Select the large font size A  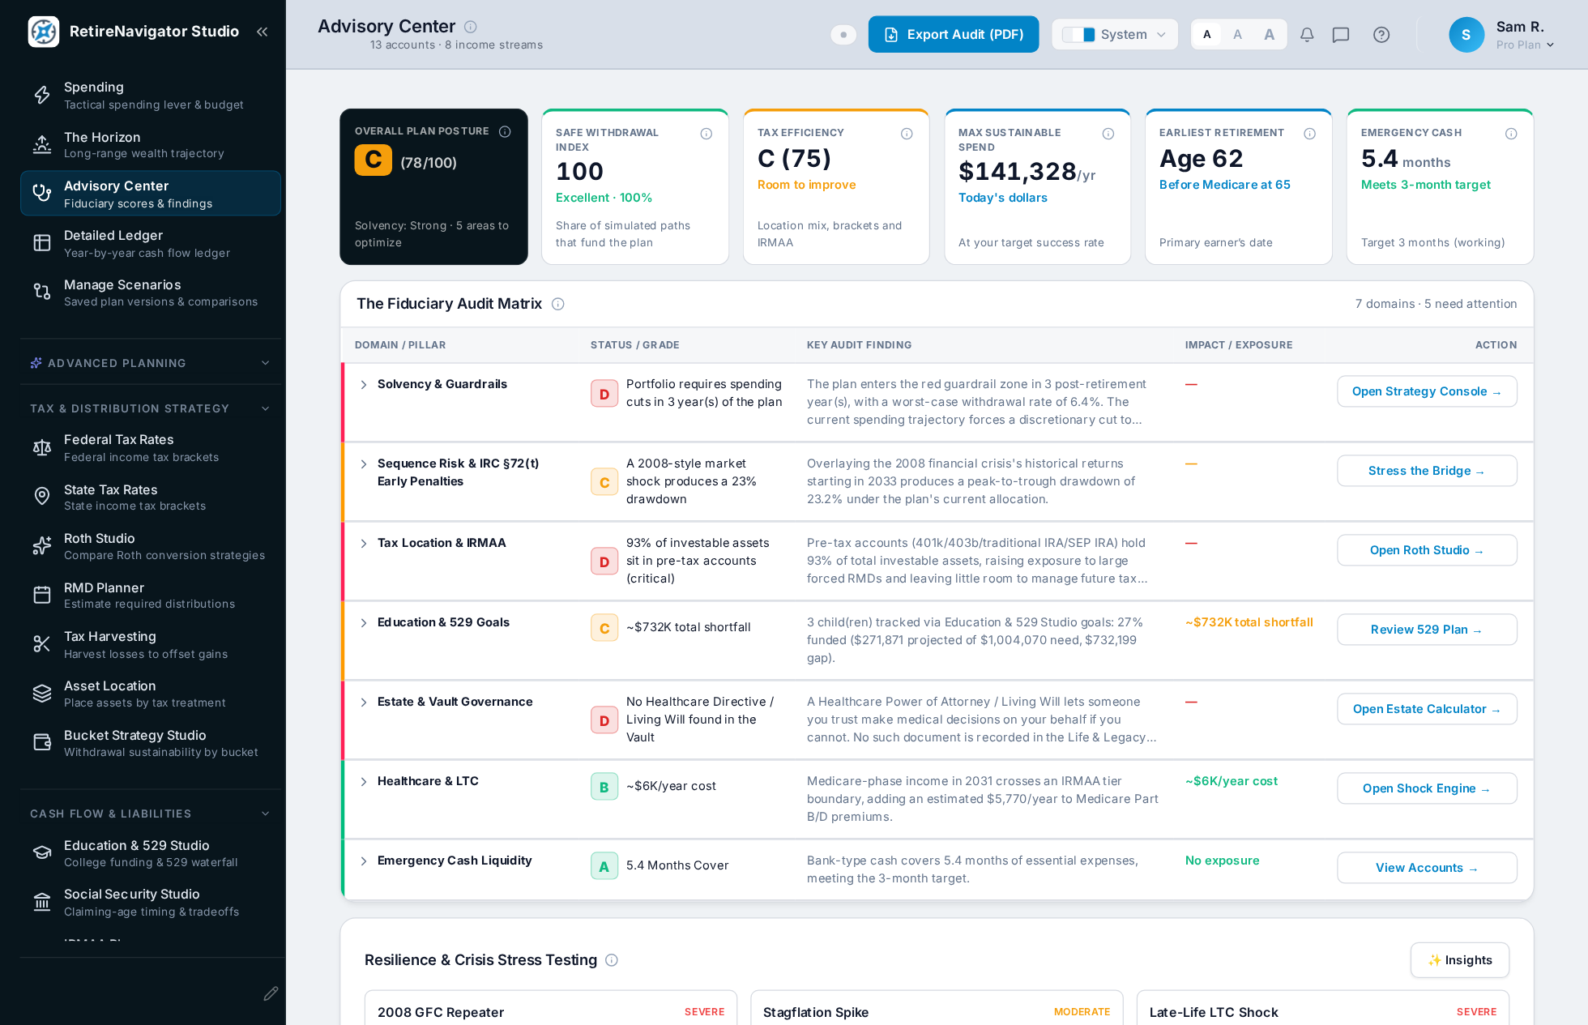(x=1269, y=35)
